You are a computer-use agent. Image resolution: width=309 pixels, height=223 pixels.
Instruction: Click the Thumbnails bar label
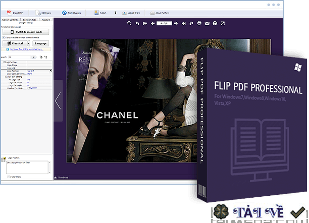pos(63,178)
